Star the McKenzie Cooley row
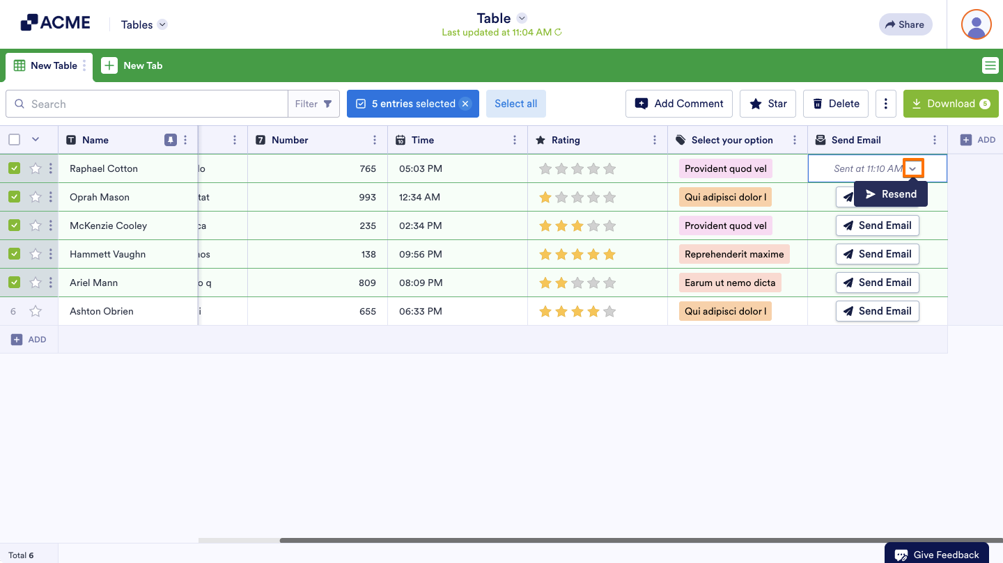 coord(36,225)
